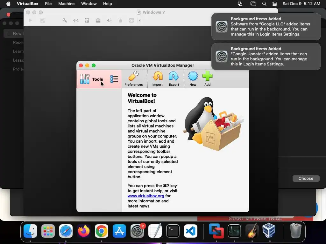Click the VMware Fusion menu bar icon
This screenshot has width=326, height=244.
(x=240, y=4)
